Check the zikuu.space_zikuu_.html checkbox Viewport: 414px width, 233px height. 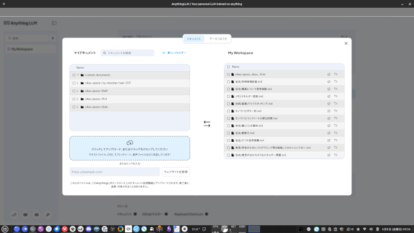click(x=228, y=74)
